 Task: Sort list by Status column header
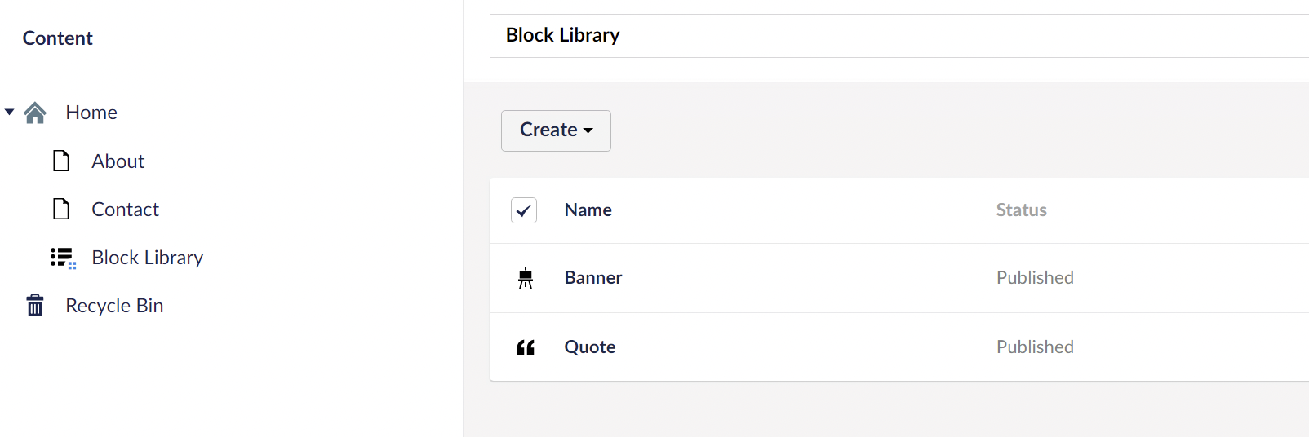pyautogui.click(x=1021, y=210)
